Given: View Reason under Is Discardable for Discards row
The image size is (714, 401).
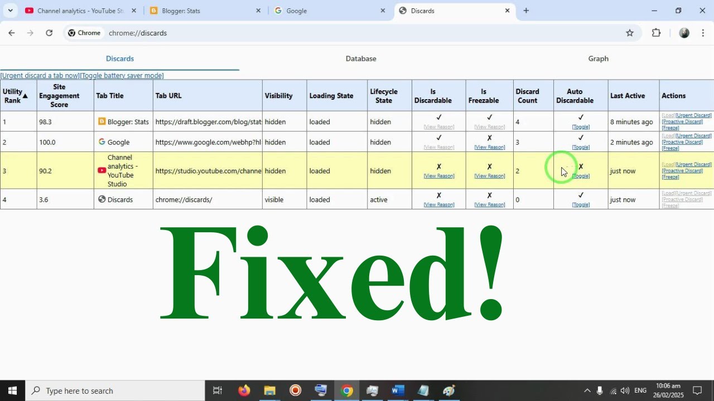Looking at the screenshot, I should pos(439,205).
